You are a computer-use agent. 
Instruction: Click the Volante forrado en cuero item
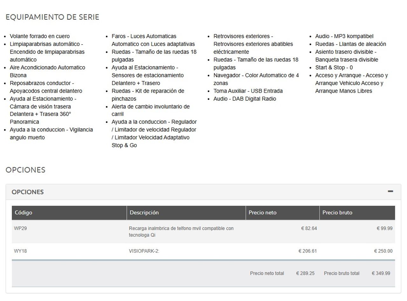[x=40, y=36]
